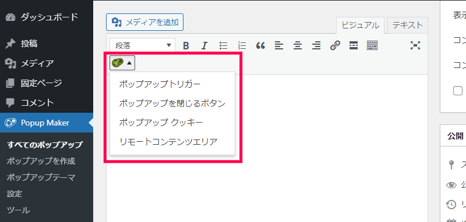This screenshot has width=466, height=222.
Task: Enter fullscreen distraction-free mode
Action: pyautogui.click(x=415, y=45)
